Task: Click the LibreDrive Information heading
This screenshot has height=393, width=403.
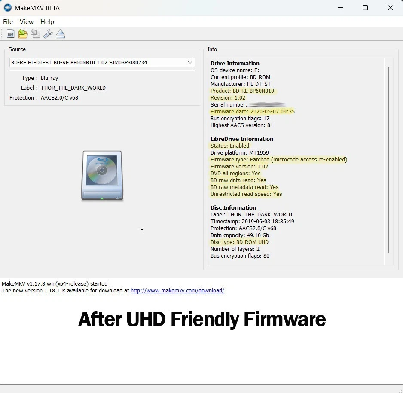Action: click(x=241, y=139)
